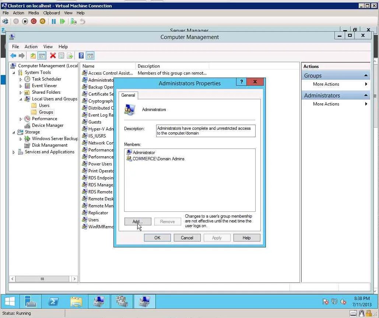Viewport: 379px width, 318px height.
Task: Expand the Shared Folders node
Action: [x=21, y=93]
